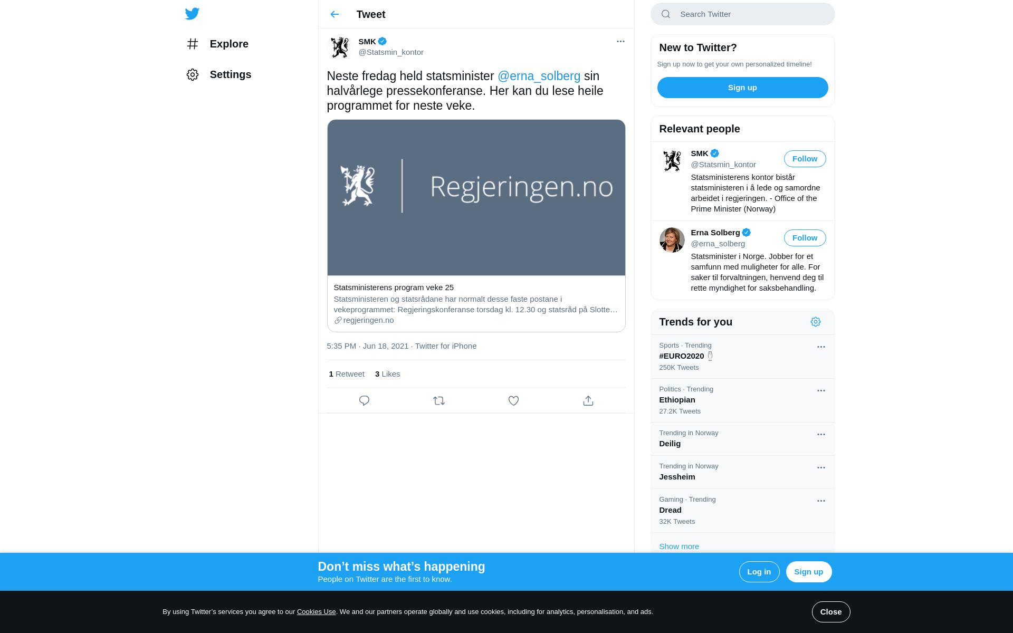Click the Twitter bird logo
Image resolution: width=1013 pixels, height=633 pixels.
(192, 14)
